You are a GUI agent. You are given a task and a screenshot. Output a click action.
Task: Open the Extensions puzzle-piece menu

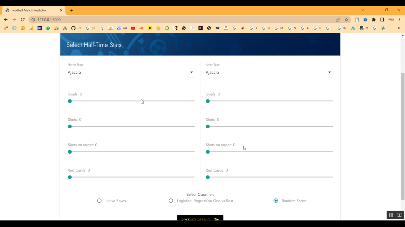point(374,20)
